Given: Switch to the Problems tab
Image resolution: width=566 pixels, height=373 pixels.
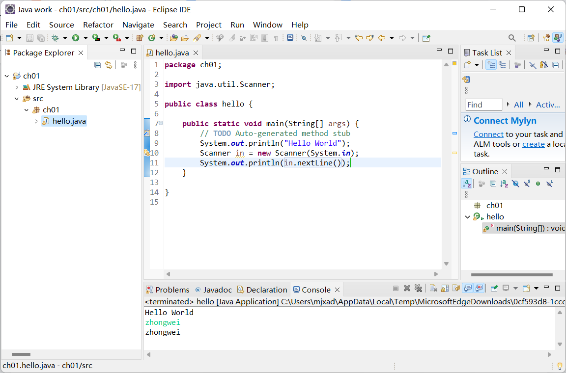Looking at the screenshot, I should click(x=168, y=290).
